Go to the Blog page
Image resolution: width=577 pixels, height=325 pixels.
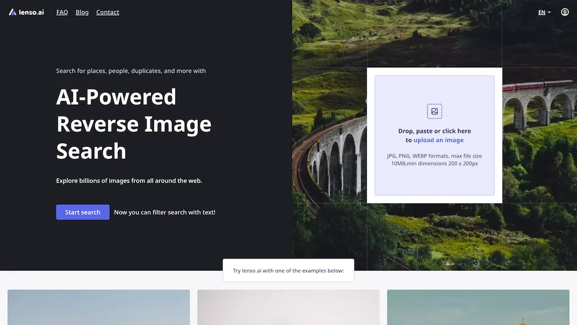(x=82, y=12)
